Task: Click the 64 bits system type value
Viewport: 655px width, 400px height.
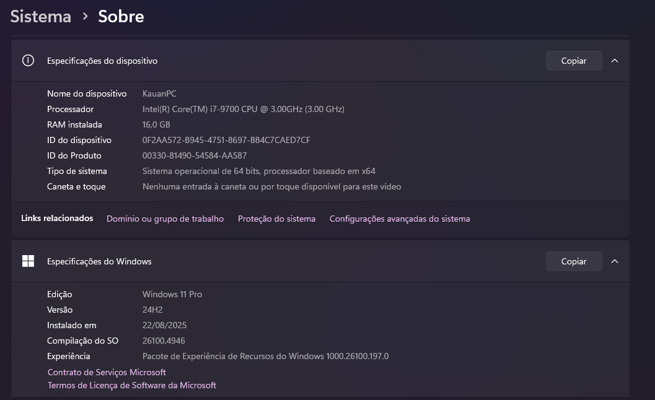Action: coord(258,171)
